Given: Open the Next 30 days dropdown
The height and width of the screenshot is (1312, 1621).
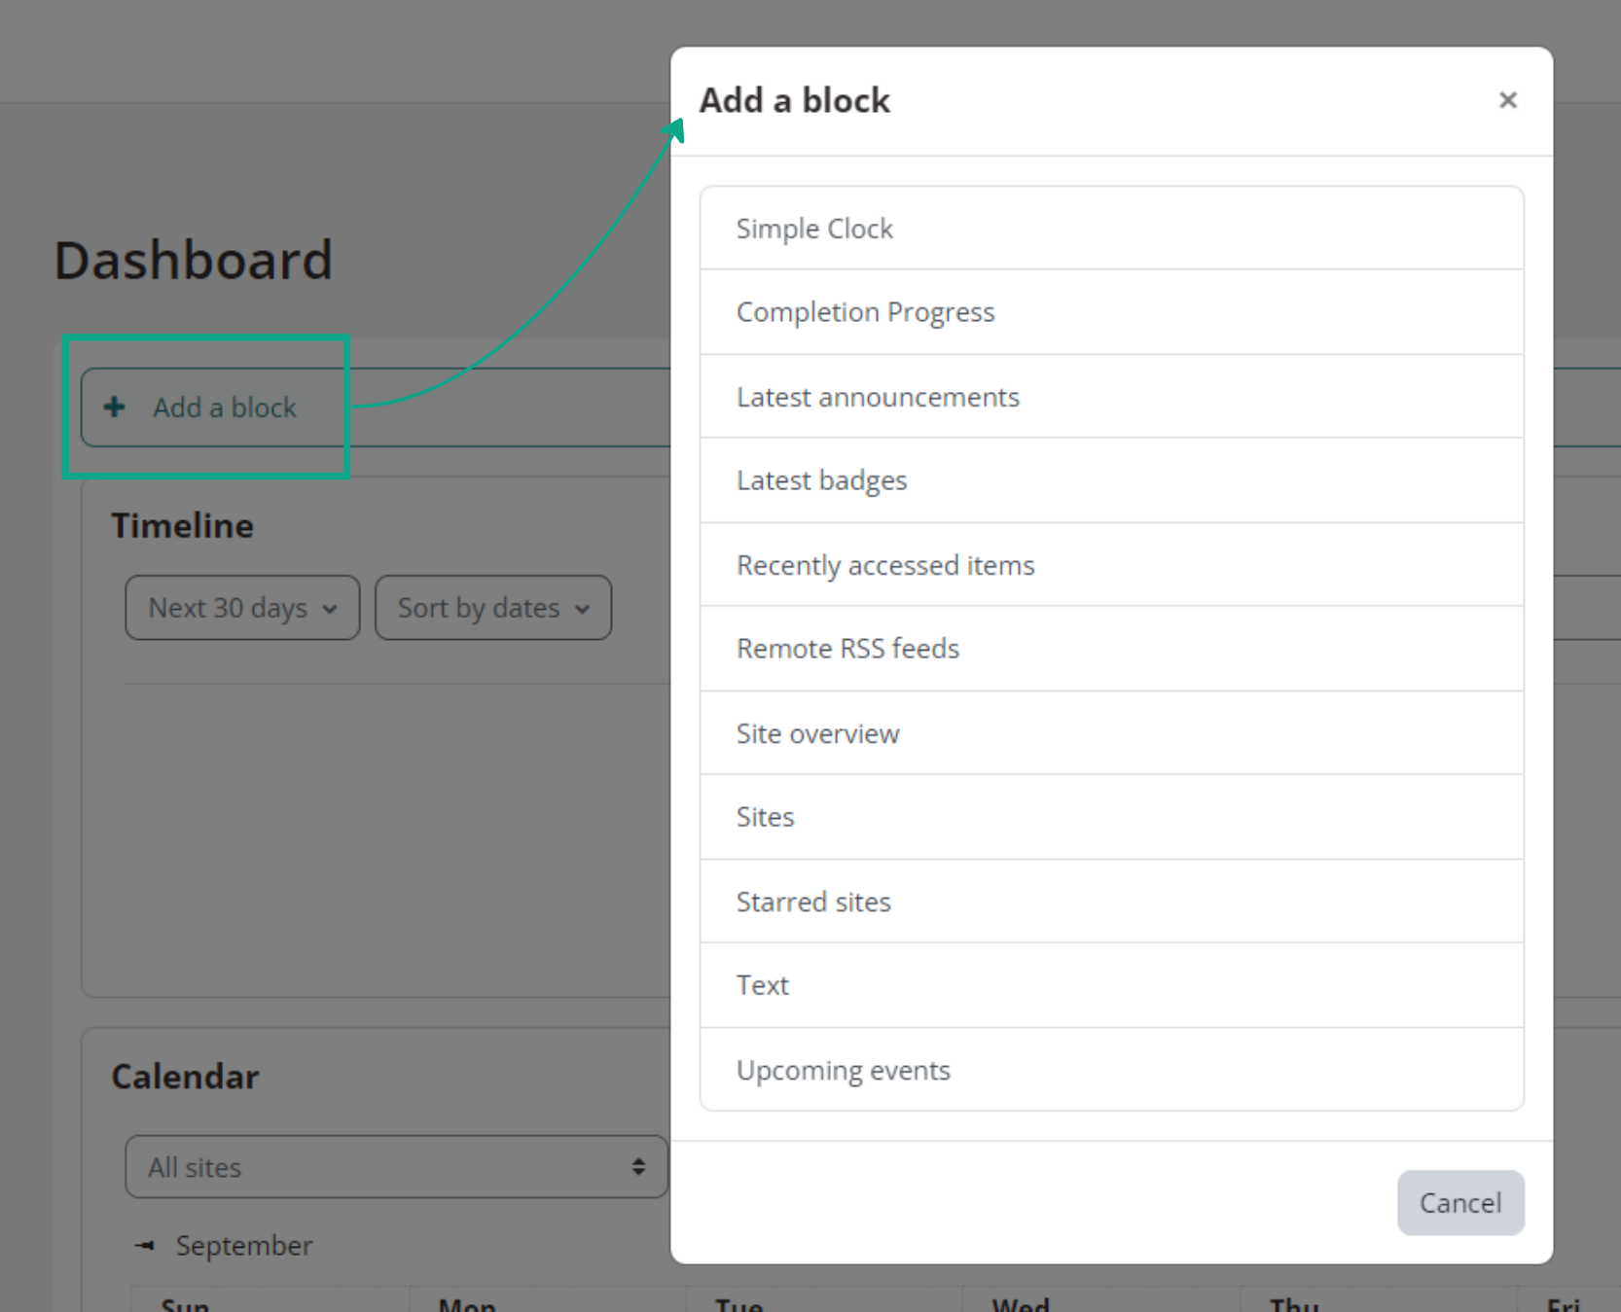Looking at the screenshot, I should [241, 608].
